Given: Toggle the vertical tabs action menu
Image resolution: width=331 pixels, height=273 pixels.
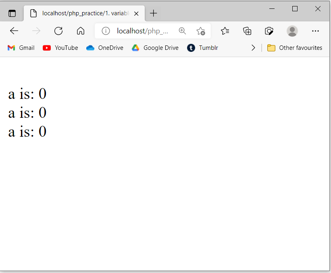Looking at the screenshot, I should click(12, 13).
